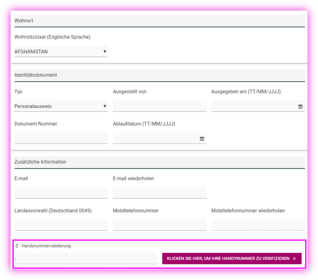The width and height of the screenshot is (318, 280).
Task: Click the Wohnort section heading
Action: 159,21
